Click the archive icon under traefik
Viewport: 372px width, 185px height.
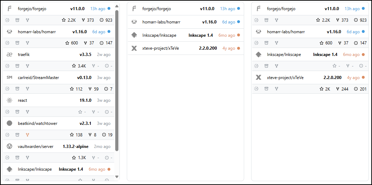(17, 66)
